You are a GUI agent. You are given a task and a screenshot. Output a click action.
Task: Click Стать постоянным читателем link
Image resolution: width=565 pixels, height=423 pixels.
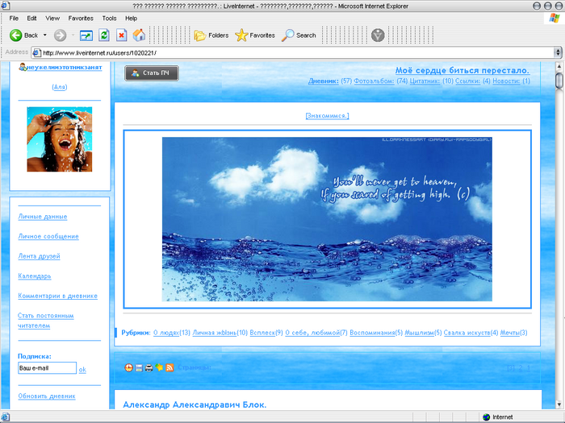[46, 321]
